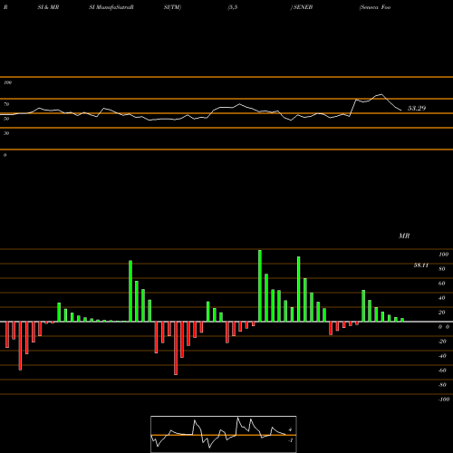The height and width of the screenshot is (453, 453).
Task: Click the longest red MR bar
Action: click(x=176, y=348)
